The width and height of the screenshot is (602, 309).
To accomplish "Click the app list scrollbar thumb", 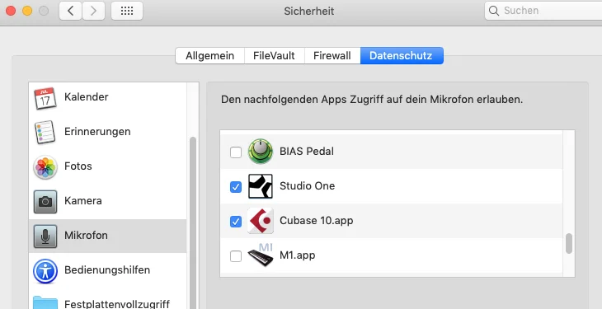I will coord(569,243).
